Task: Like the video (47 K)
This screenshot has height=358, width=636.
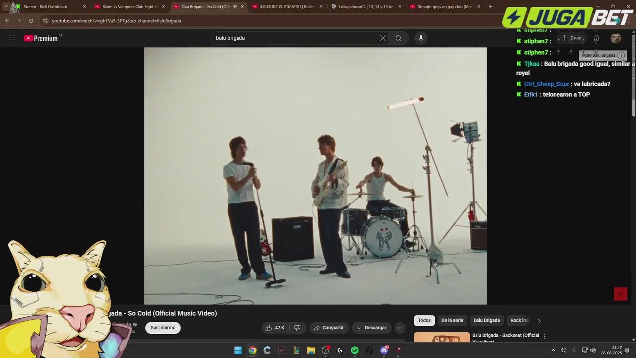Action: click(x=275, y=328)
